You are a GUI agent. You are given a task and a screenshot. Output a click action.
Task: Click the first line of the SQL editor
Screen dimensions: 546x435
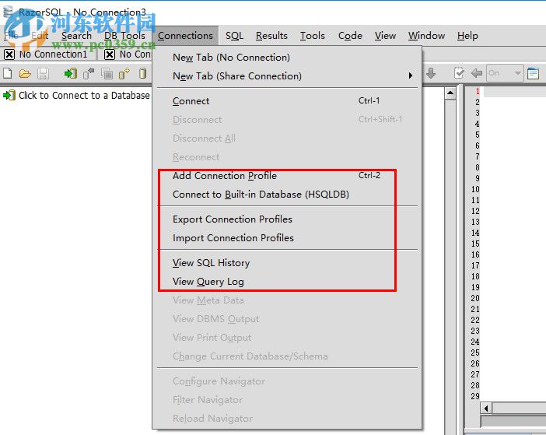[515, 92]
